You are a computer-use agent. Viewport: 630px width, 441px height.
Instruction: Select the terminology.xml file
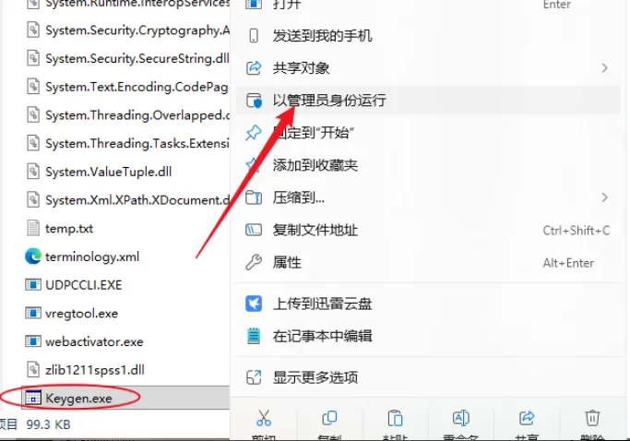pyautogui.click(x=92, y=256)
